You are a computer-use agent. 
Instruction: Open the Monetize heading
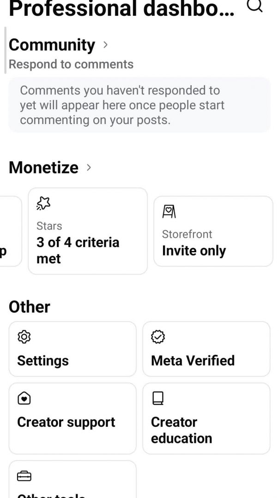click(x=43, y=168)
